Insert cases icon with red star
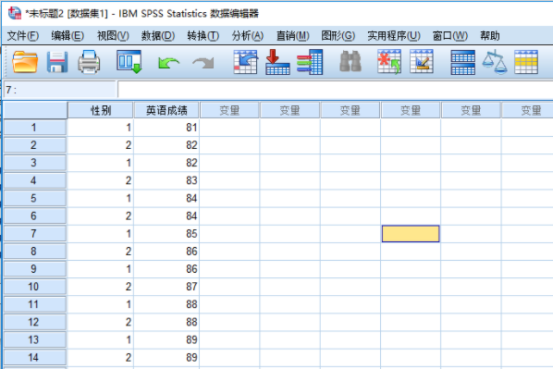Viewport: 553px width, 369px height. [x=389, y=62]
